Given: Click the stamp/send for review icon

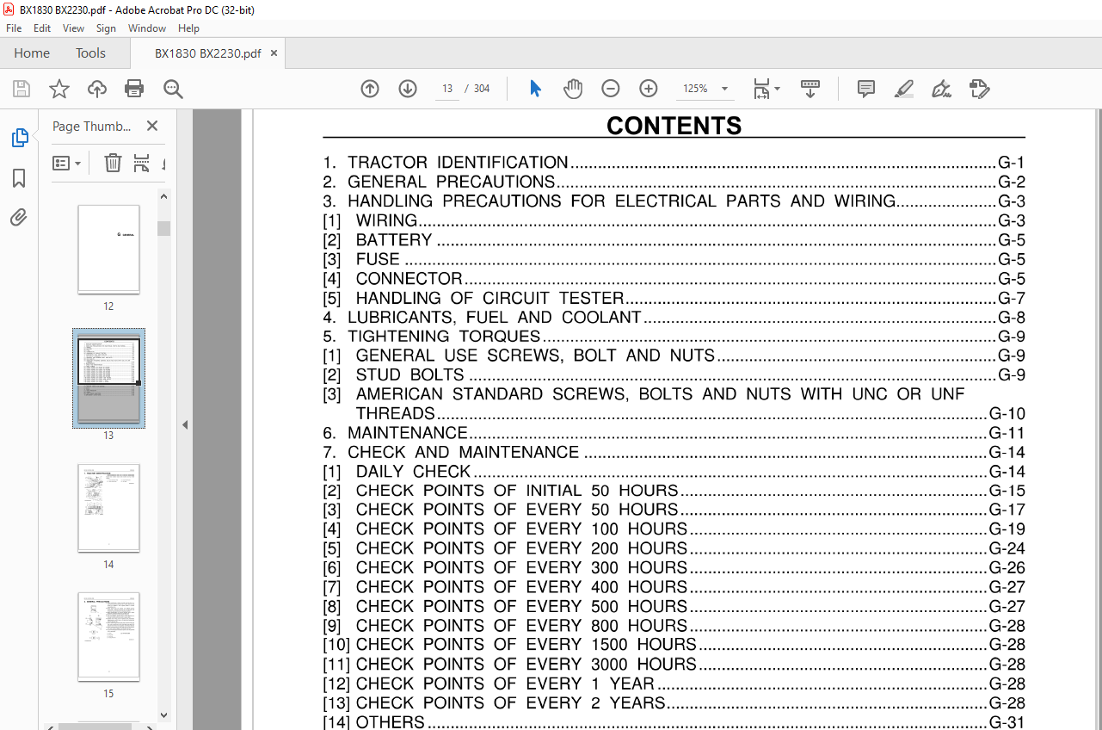Looking at the screenshot, I should pos(979,89).
